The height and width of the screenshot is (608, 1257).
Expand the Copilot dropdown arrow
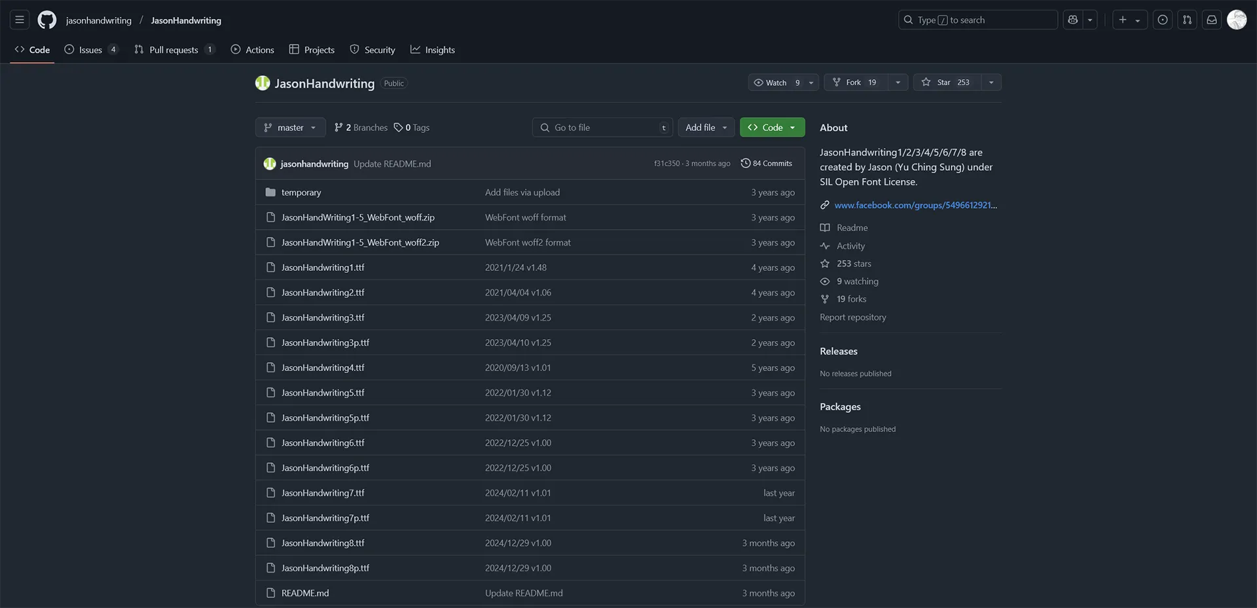(x=1090, y=20)
